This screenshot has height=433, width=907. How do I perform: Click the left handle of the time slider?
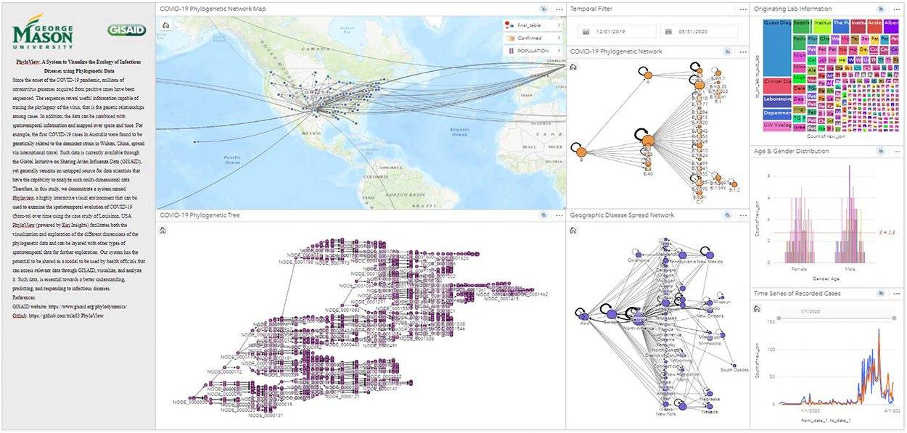(779, 318)
